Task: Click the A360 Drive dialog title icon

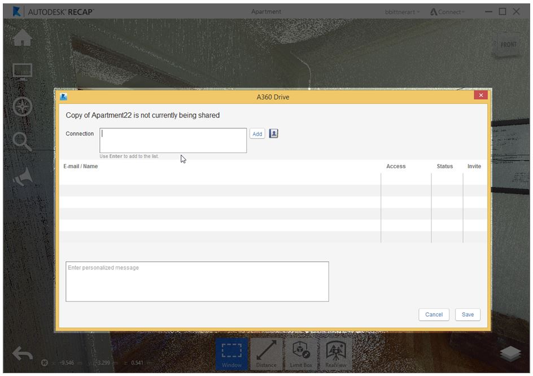Action: [64, 97]
